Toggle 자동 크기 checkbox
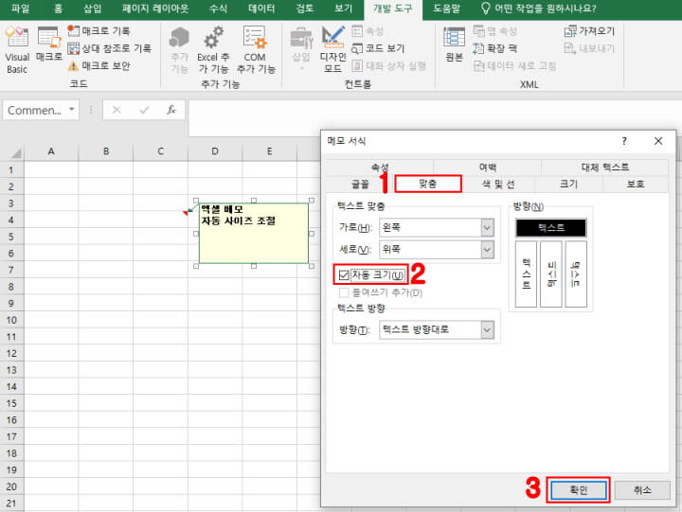This screenshot has height=512, width=682. click(344, 275)
